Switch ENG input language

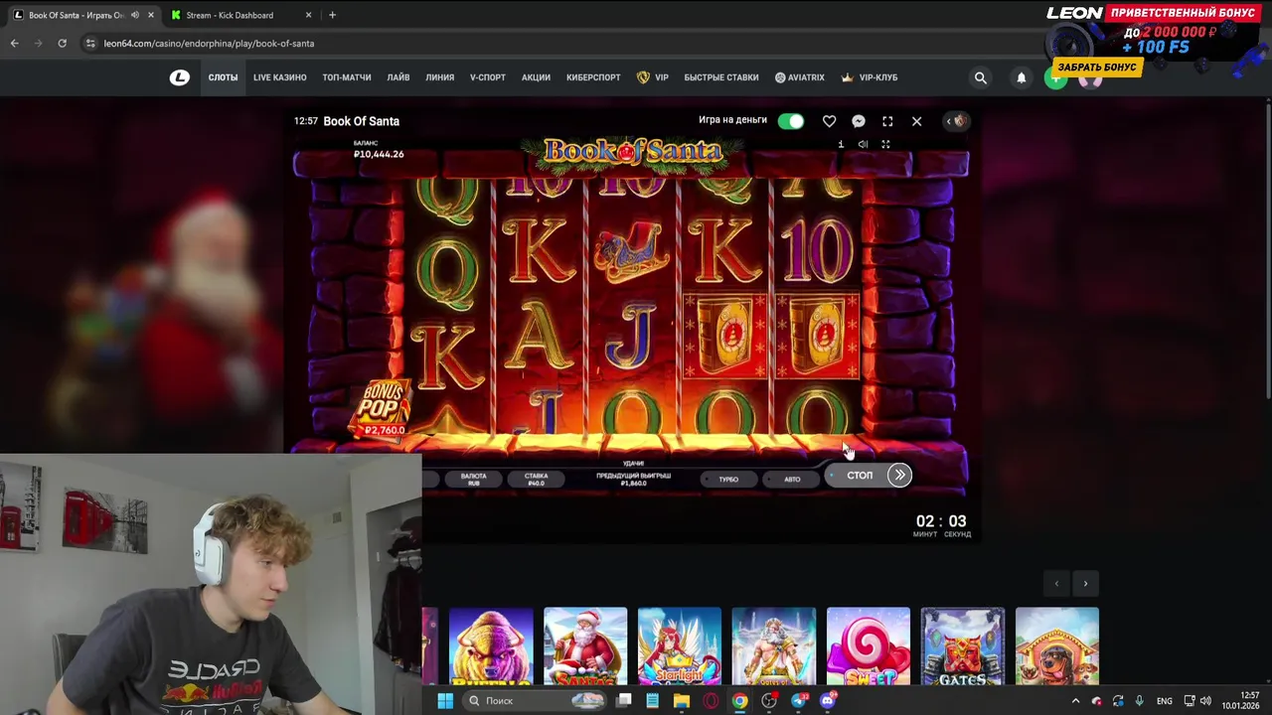point(1164,701)
